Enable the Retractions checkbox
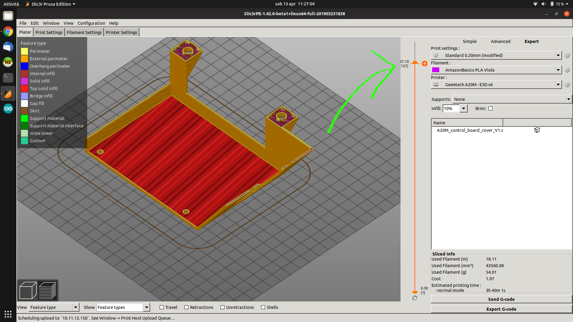The image size is (573, 322). point(186,307)
